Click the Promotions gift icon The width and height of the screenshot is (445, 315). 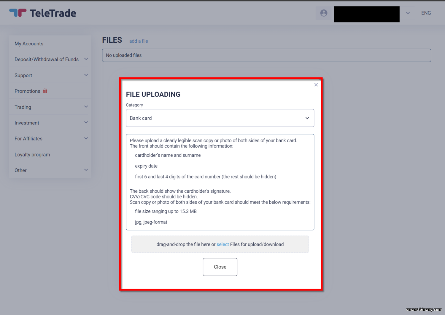(x=45, y=91)
